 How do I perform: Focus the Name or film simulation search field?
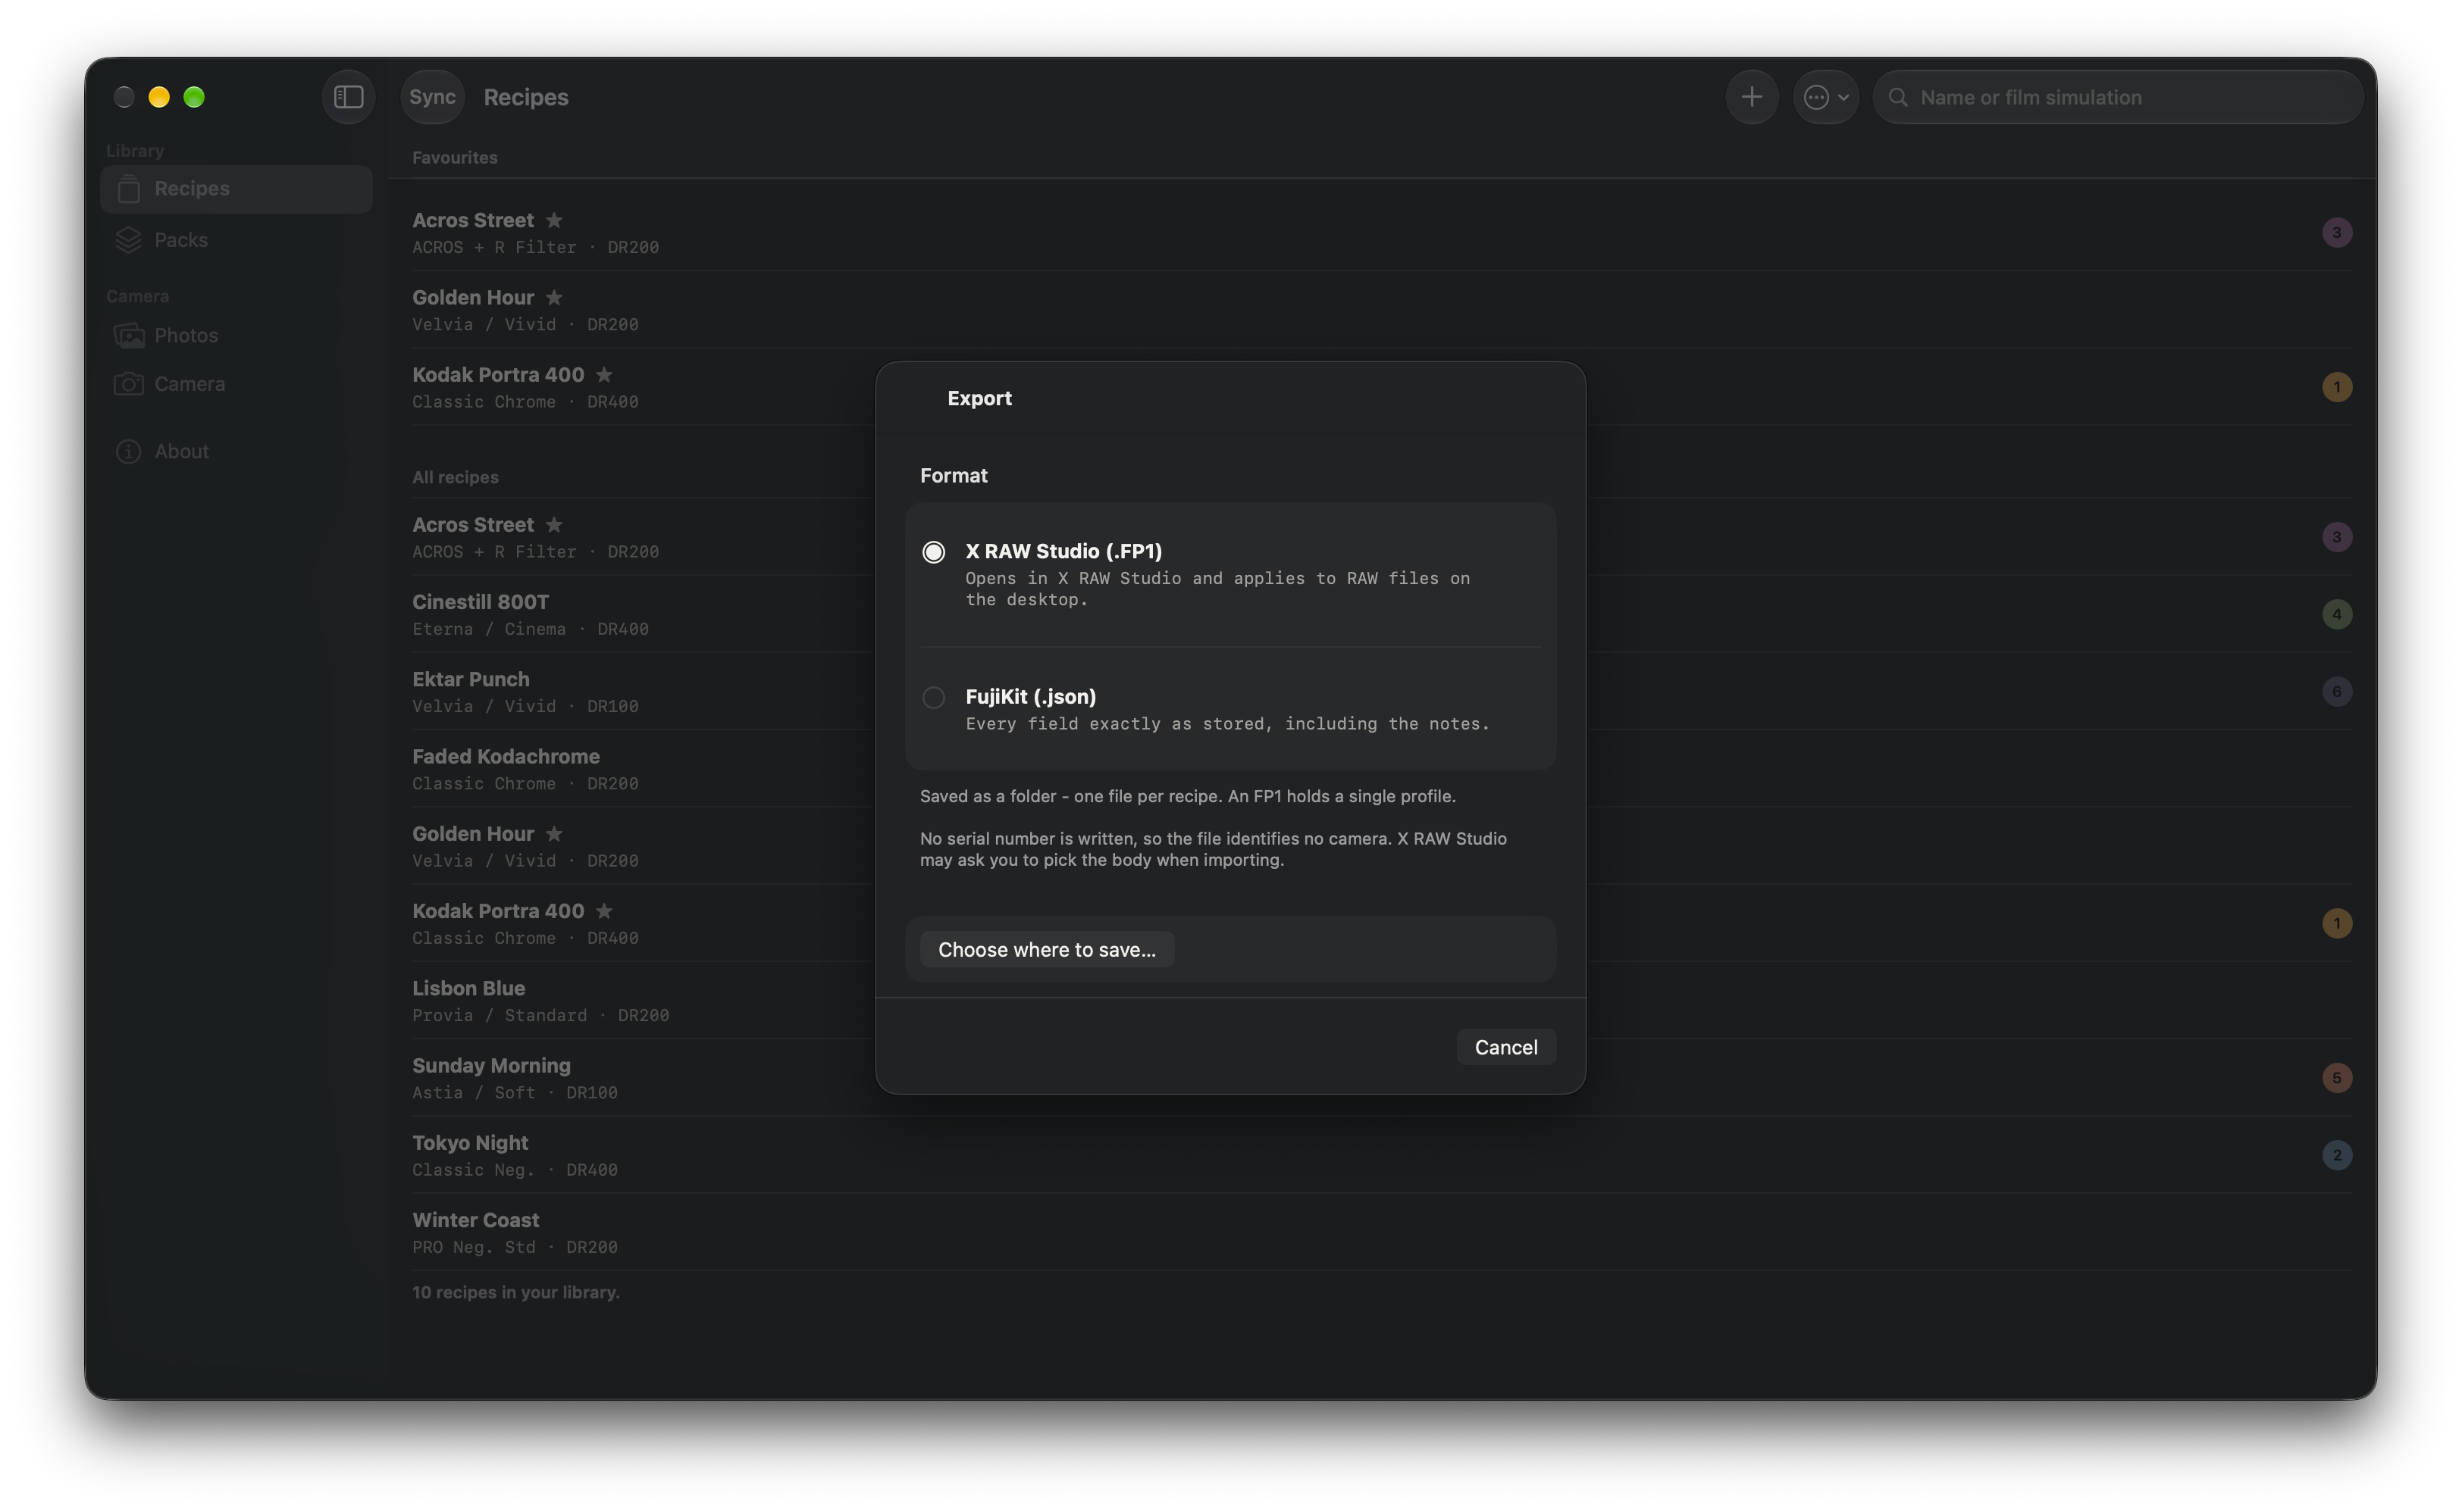pyautogui.click(x=2117, y=97)
